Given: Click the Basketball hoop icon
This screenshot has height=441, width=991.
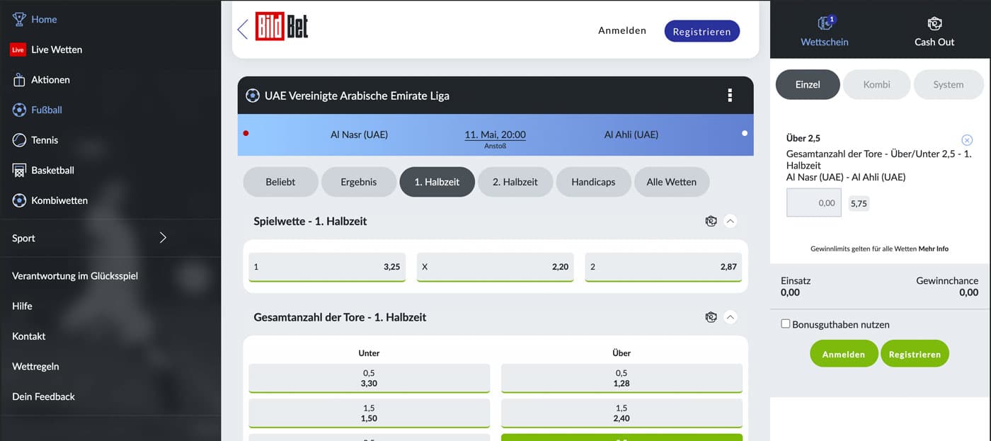Looking at the screenshot, I should click(19, 171).
